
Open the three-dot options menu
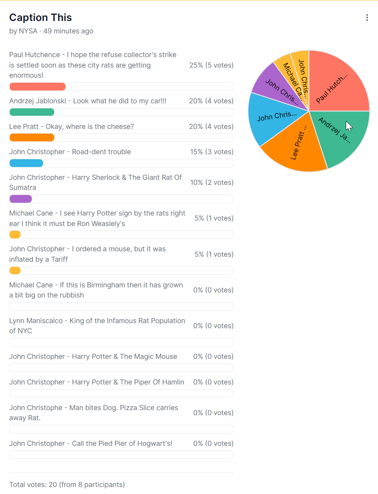367,17
